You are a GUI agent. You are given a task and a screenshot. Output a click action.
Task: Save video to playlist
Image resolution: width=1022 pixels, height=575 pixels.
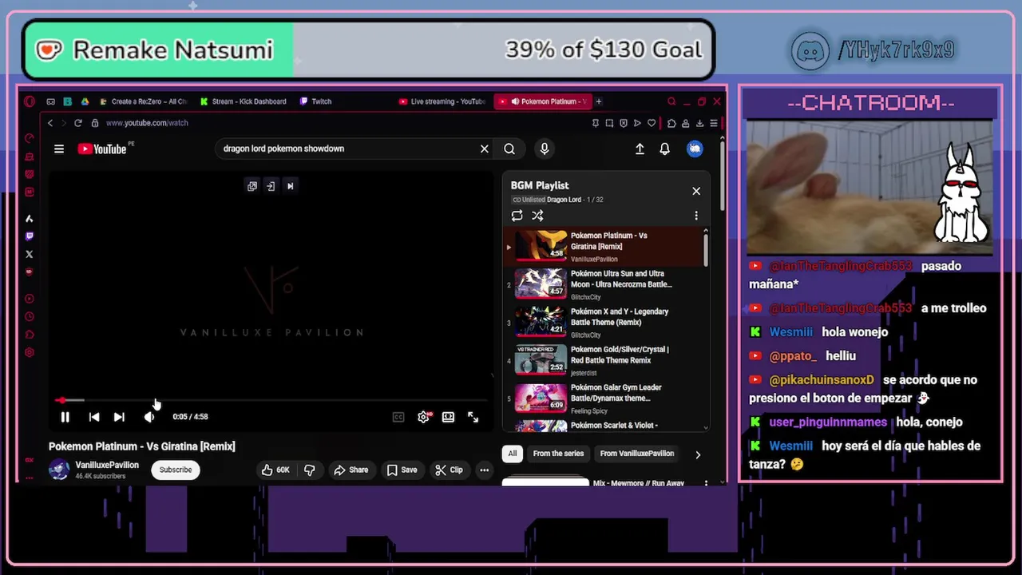pyautogui.click(x=402, y=470)
